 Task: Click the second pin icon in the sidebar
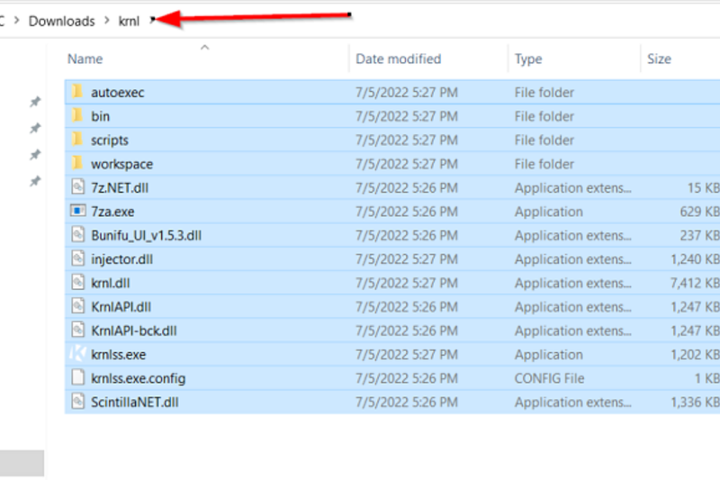35,128
